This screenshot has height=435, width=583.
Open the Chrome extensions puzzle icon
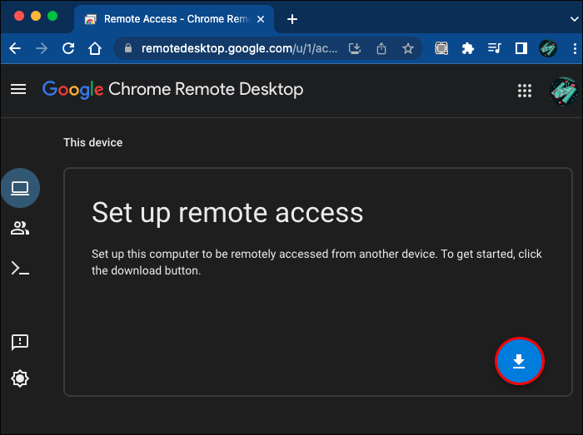coord(468,48)
